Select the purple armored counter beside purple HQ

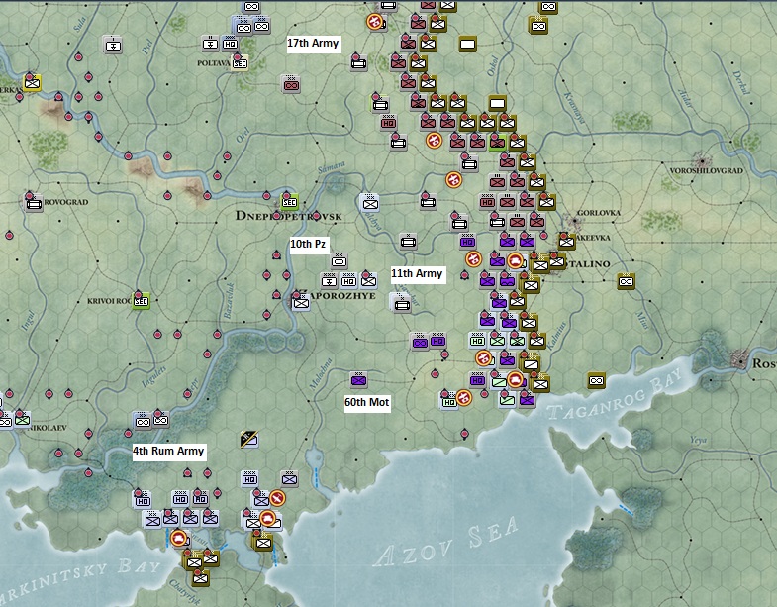420,342
